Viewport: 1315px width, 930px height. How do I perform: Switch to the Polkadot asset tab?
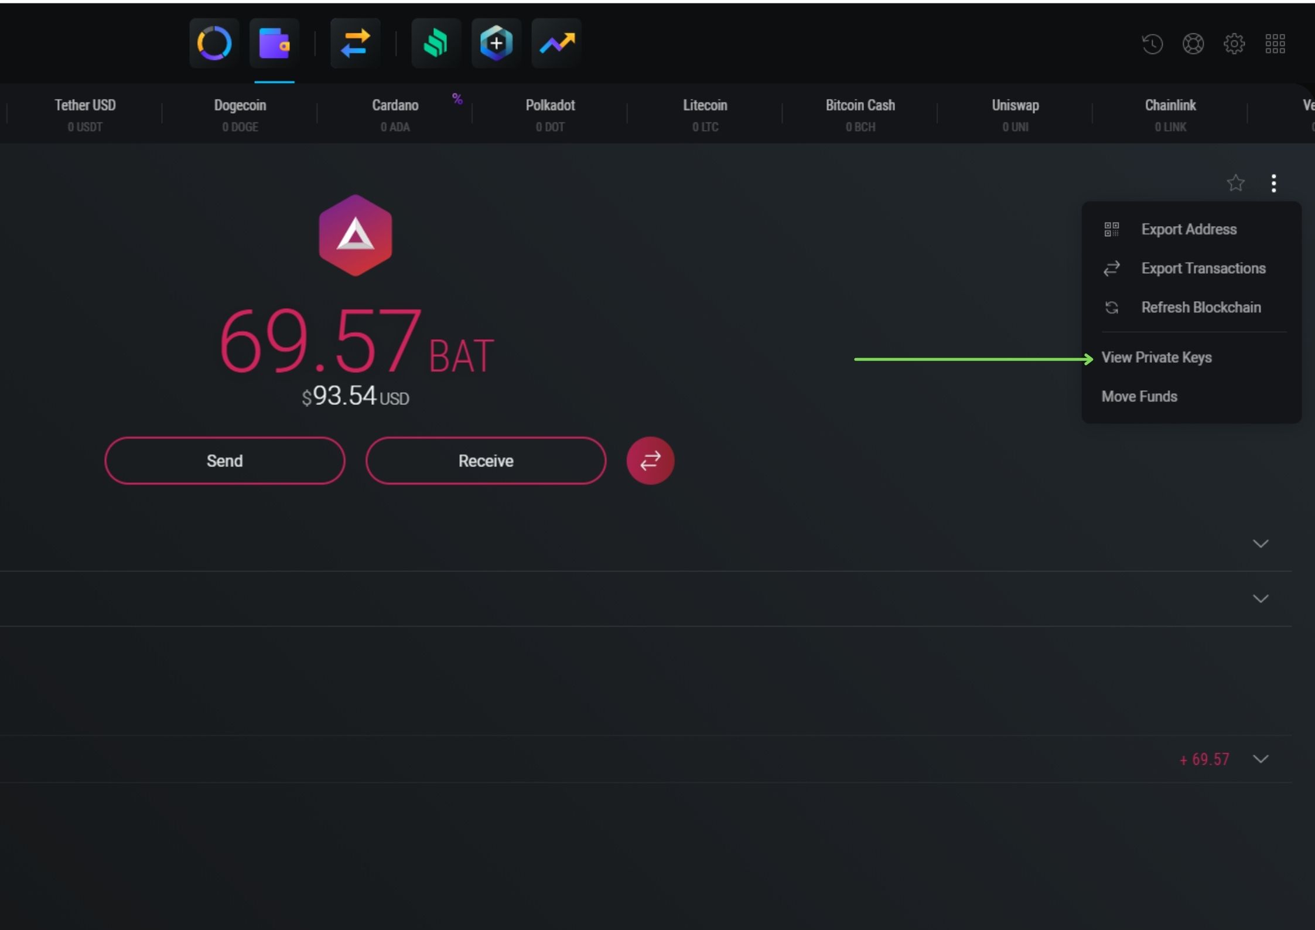[550, 115]
